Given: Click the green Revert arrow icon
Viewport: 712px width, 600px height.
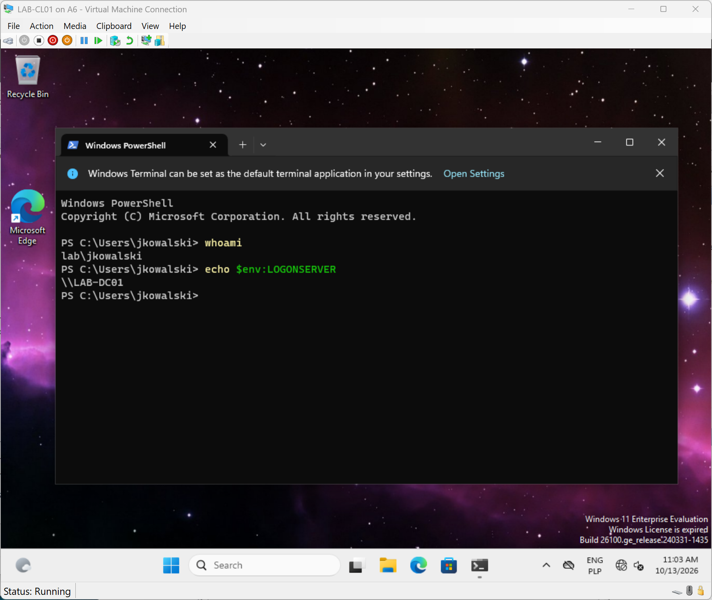Looking at the screenshot, I should (x=129, y=40).
